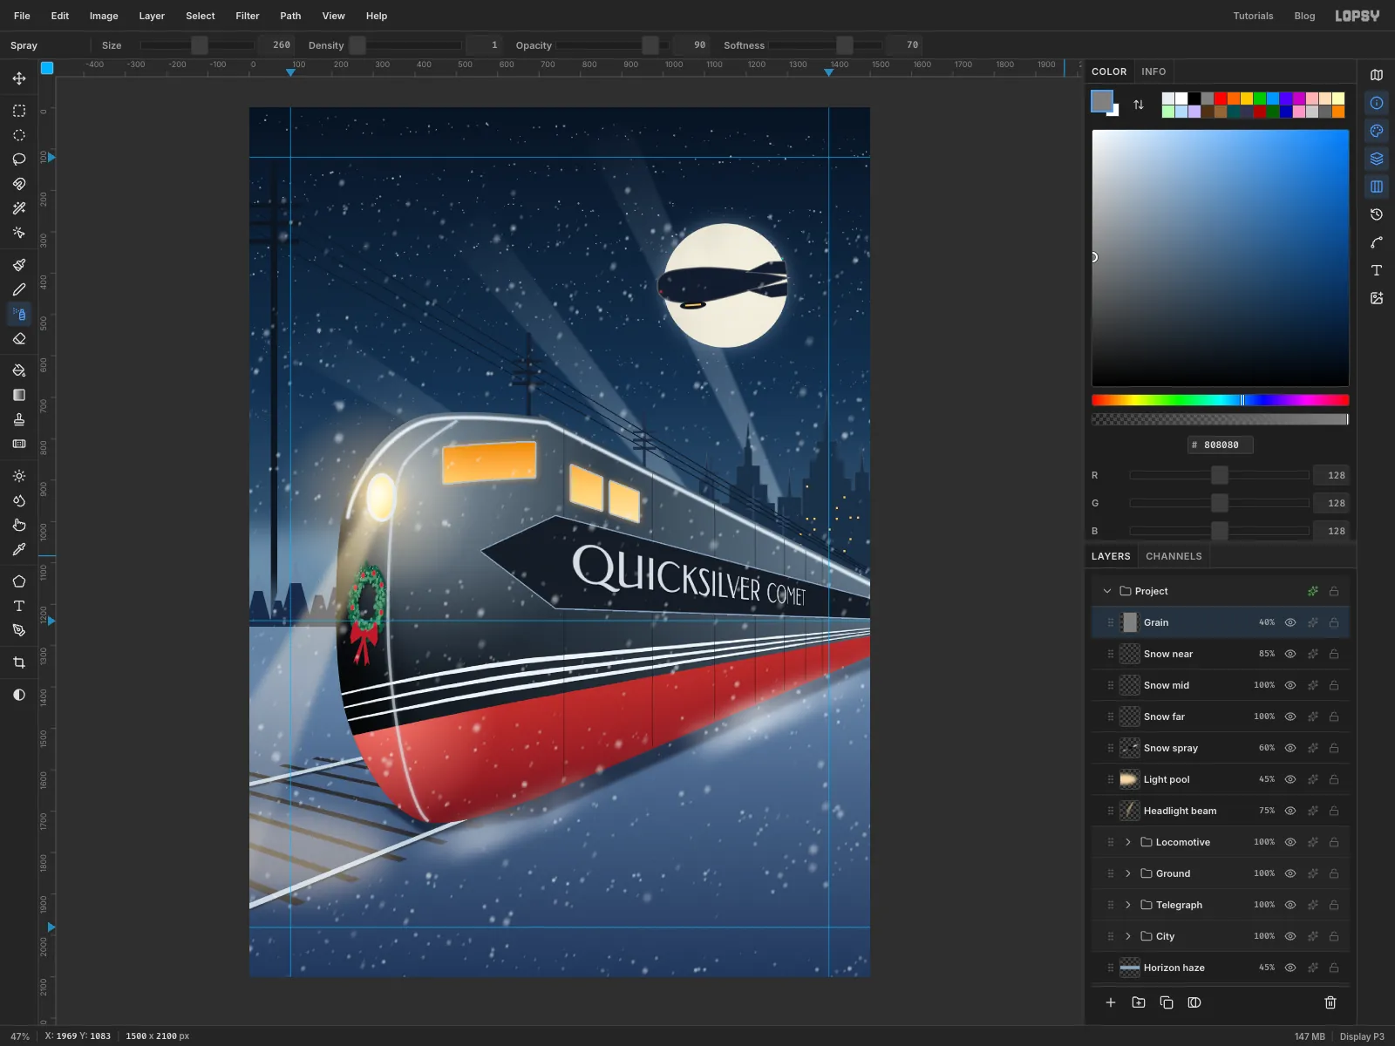
Task: Duplicate the selected layer
Action: click(1167, 1002)
